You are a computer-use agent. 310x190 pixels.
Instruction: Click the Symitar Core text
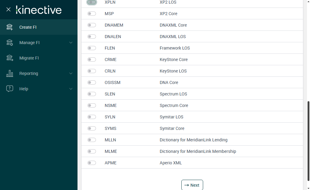click(x=172, y=128)
